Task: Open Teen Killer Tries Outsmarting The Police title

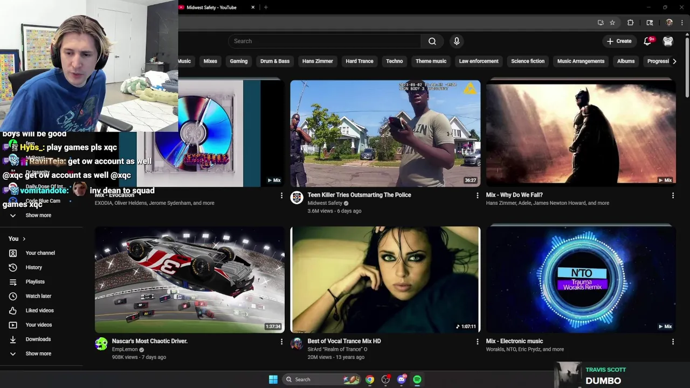Action: click(359, 195)
